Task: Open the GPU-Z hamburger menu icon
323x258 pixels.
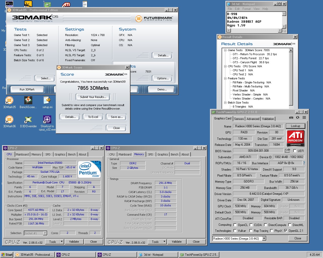Action: pyautogui.click(x=304, y=117)
